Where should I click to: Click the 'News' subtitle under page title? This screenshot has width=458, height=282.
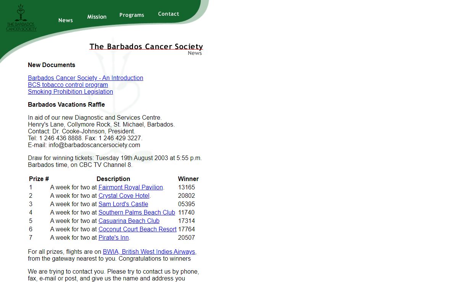pyautogui.click(x=195, y=53)
